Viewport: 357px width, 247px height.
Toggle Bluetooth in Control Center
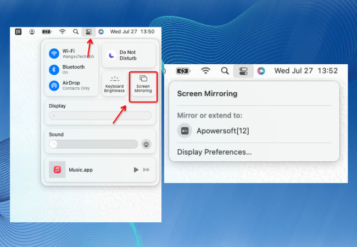click(54, 70)
